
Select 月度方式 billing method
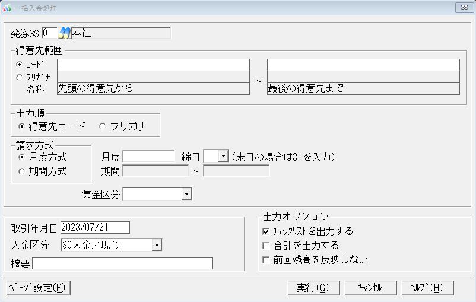(x=23, y=157)
